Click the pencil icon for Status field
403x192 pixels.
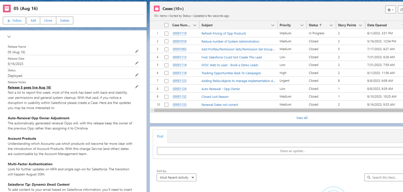coord(137,75)
